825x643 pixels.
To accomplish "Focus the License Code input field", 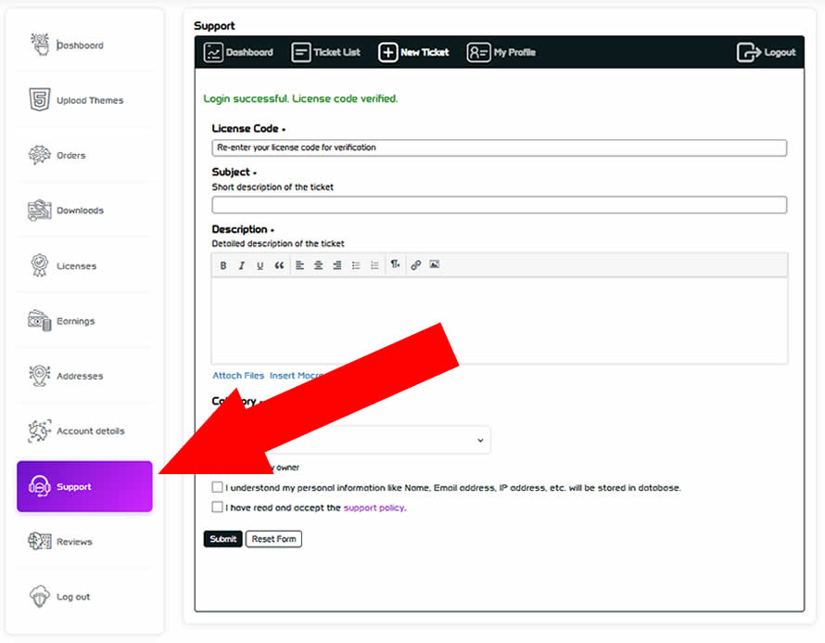I will click(x=499, y=148).
